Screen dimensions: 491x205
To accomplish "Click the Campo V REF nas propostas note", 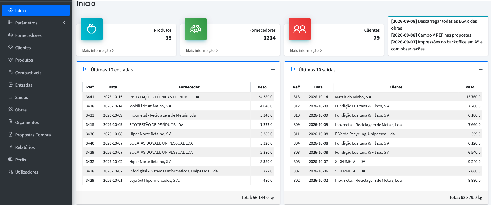I will [x=431, y=35].
